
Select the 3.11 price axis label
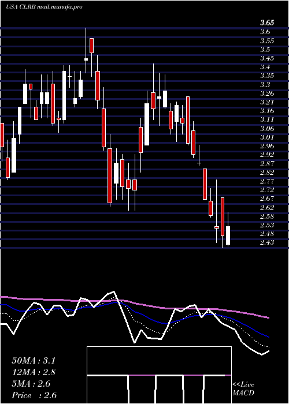click(267, 119)
